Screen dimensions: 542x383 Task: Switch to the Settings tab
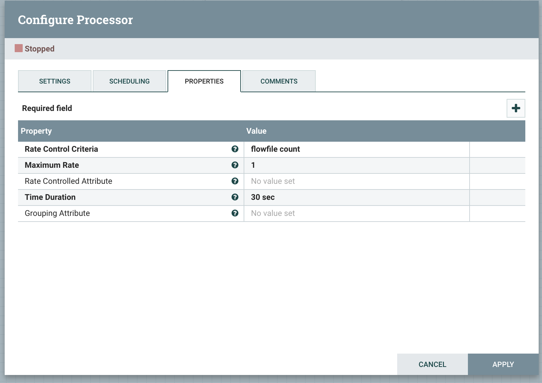click(54, 81)
